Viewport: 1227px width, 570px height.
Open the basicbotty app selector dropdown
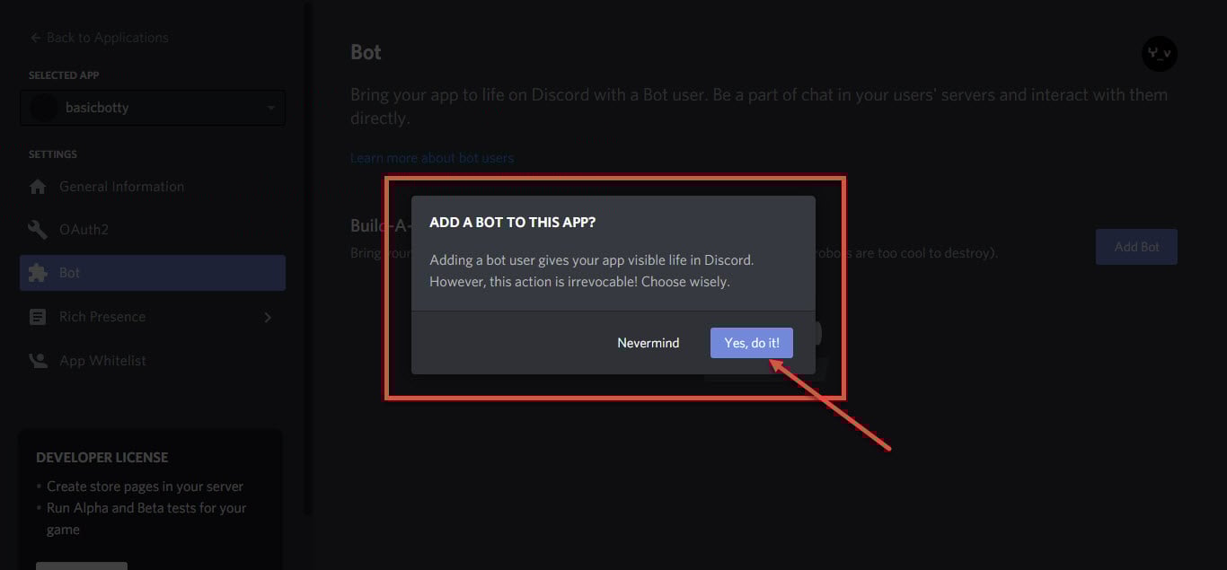(153, 108)
